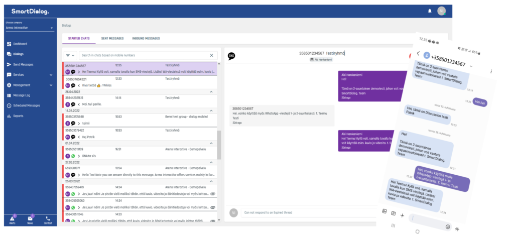Select the chat with 358501234567
The height and width of the screenshot is (234, 514).
click(x=140, y=68)
